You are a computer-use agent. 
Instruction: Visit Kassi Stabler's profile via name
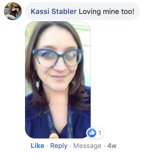[54, 11]
